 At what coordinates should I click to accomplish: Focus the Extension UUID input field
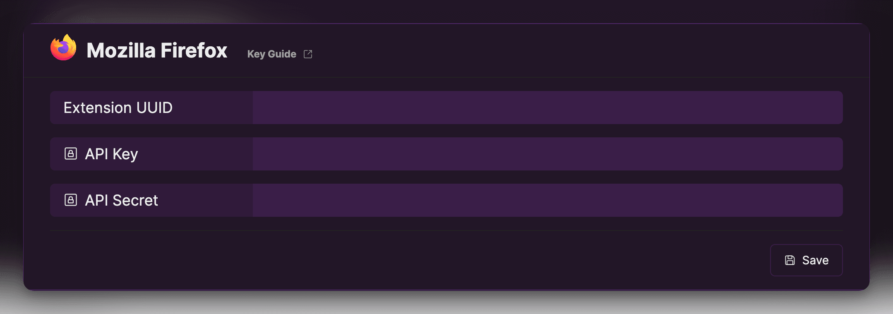[547, 108]
